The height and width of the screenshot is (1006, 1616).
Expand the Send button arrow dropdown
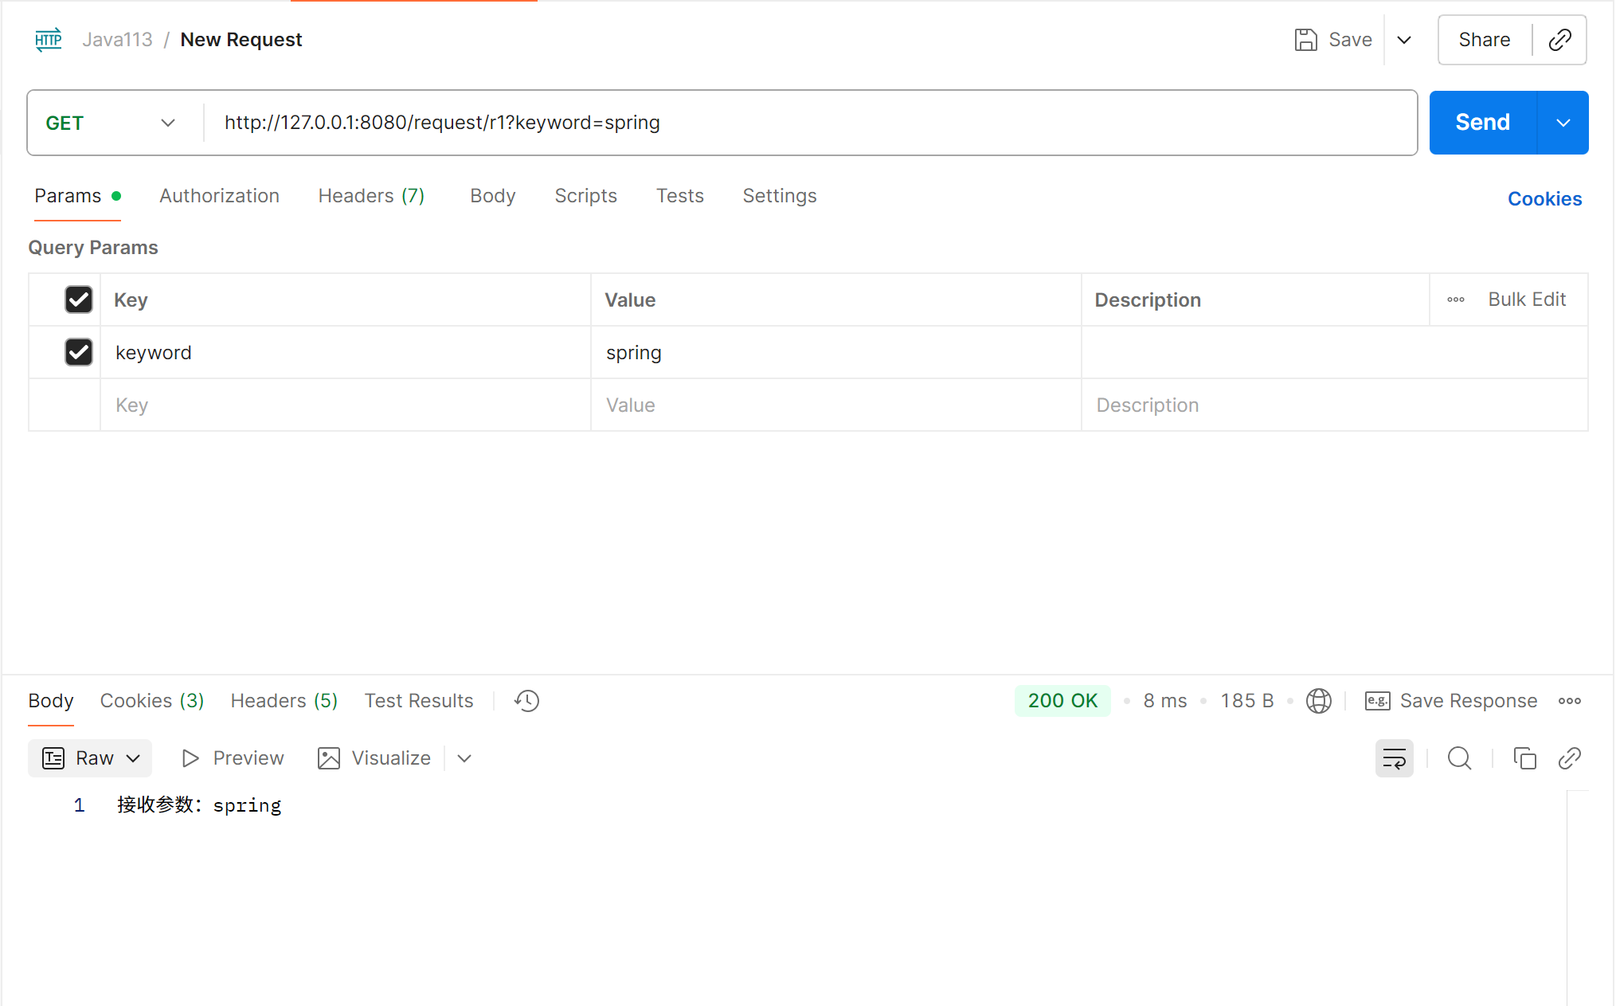(x=1563, y=123)
